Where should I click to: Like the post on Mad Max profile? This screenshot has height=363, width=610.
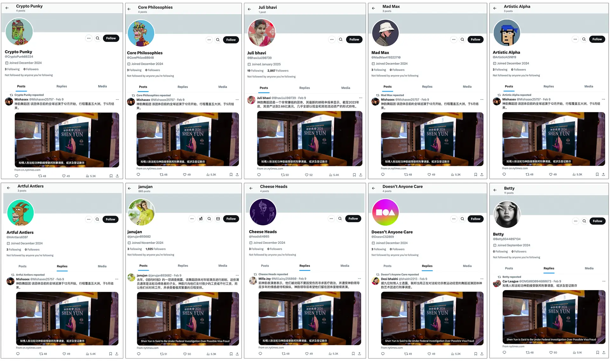431,175
